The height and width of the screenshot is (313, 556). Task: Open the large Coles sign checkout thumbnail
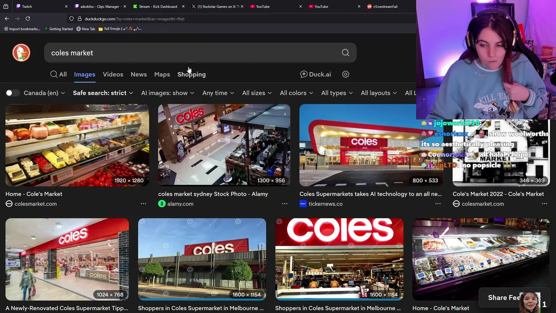[x=339, y=259]
